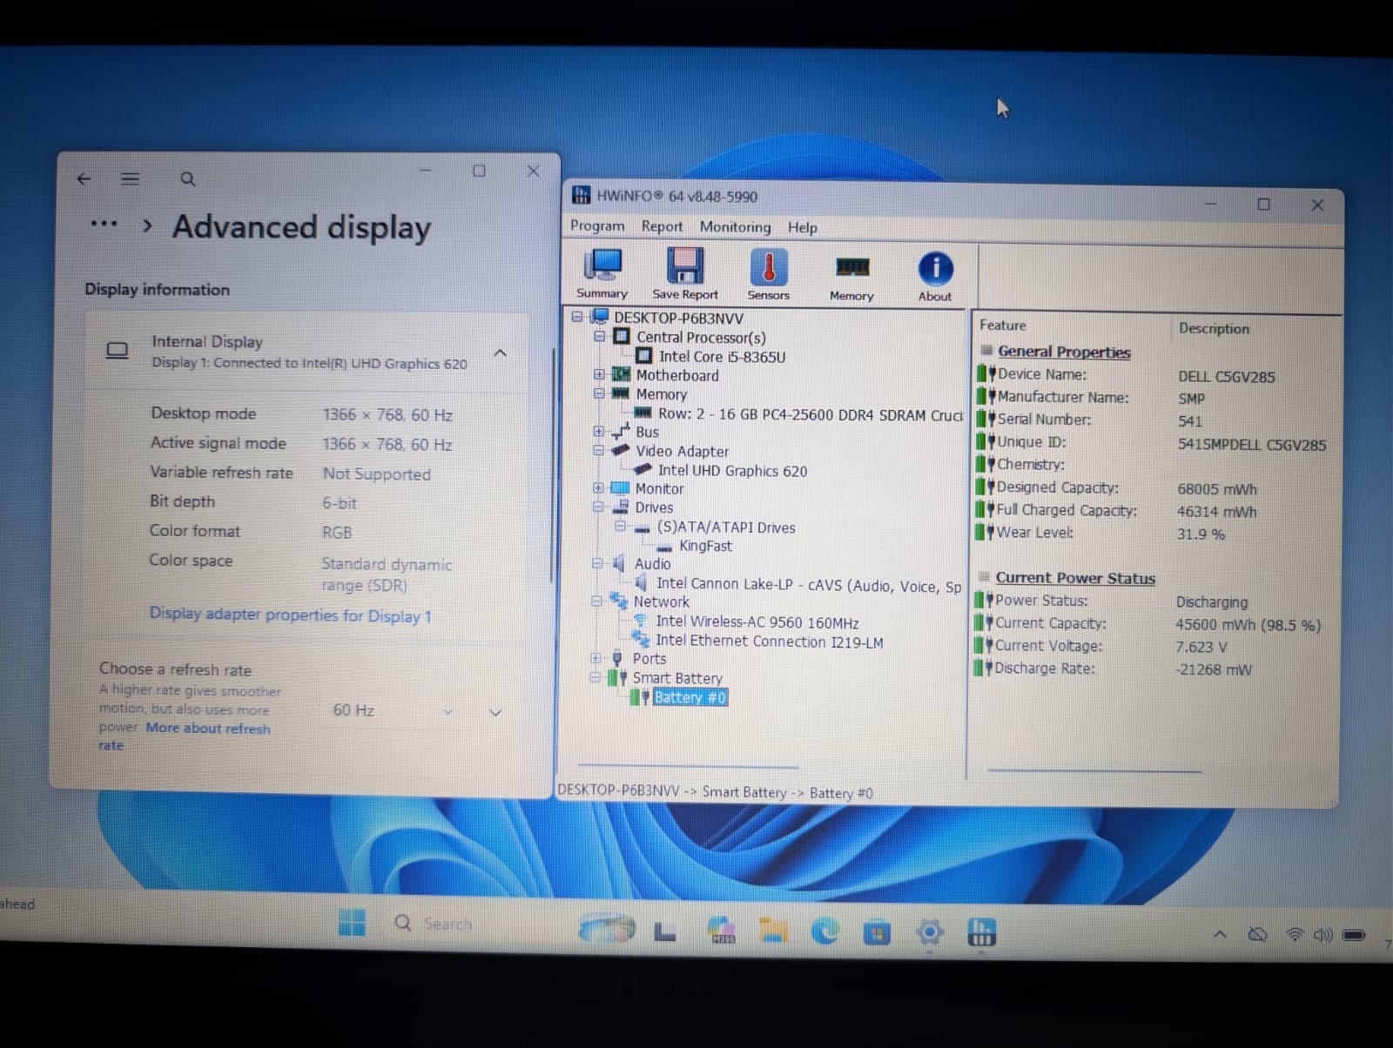This screenshot has width=1393, height=1048.
Task: Open the Sensors thermometer icon
Action: pyautogui.click(x=768, y=273)
